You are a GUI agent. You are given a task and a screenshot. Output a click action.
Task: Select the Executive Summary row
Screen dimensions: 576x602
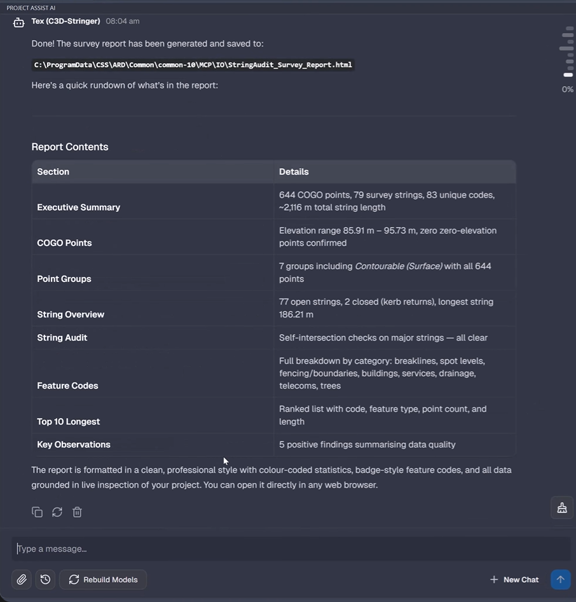click(274, 201)
